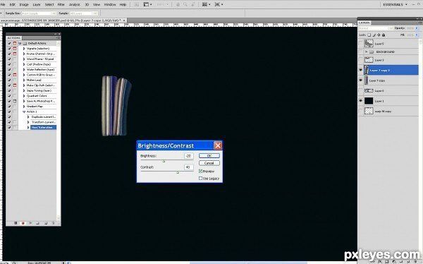This screenshot has height=264, width=423.
Task: Select the Actions panel tab
Action: (14, 38)
